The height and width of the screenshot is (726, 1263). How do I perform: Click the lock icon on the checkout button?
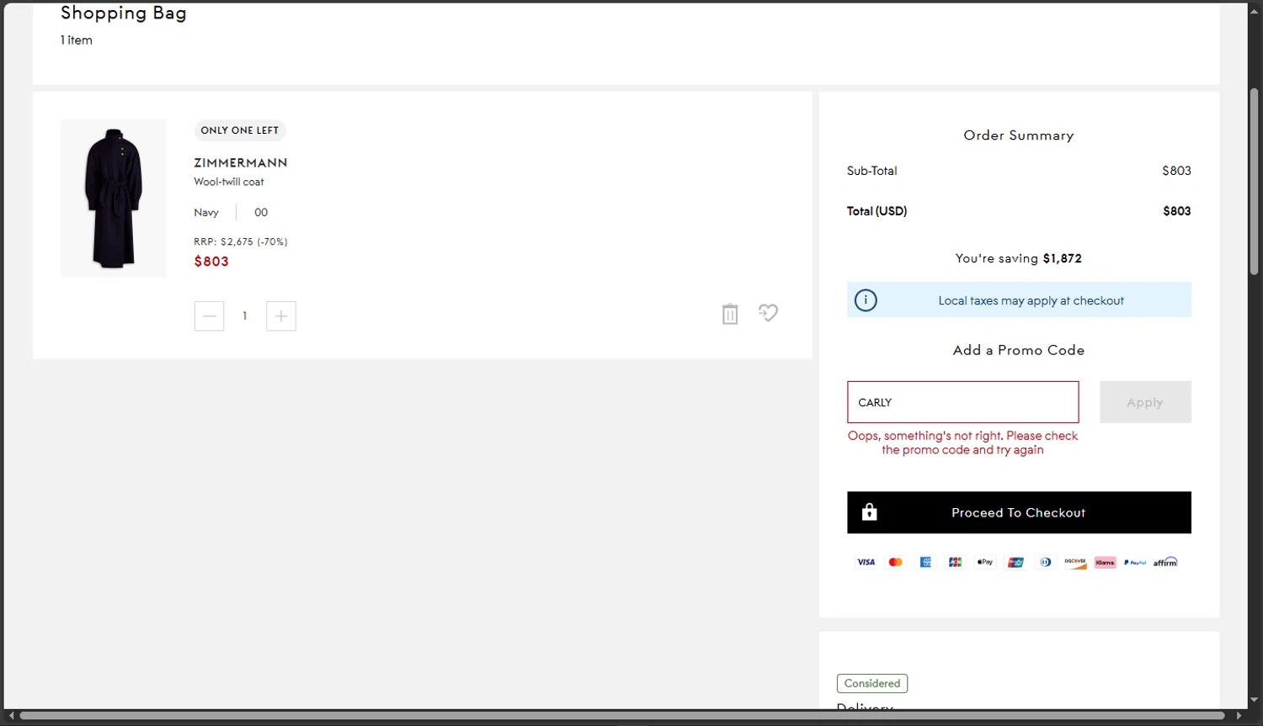point(870,511)
